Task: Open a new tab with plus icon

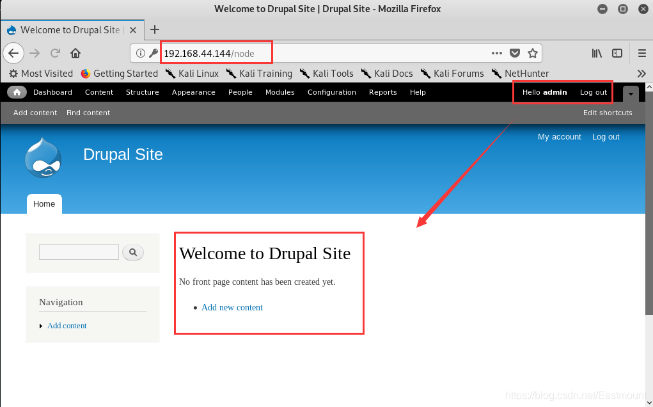Action: pyautogui.click(x=155, y=29)
